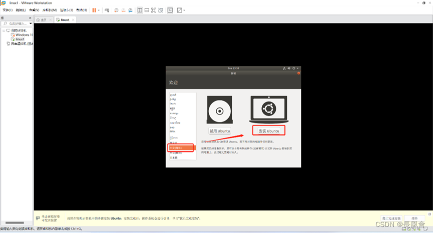Close the Home tab
The width and height of the screenshot is (433, 233).
tap(50, 20)
